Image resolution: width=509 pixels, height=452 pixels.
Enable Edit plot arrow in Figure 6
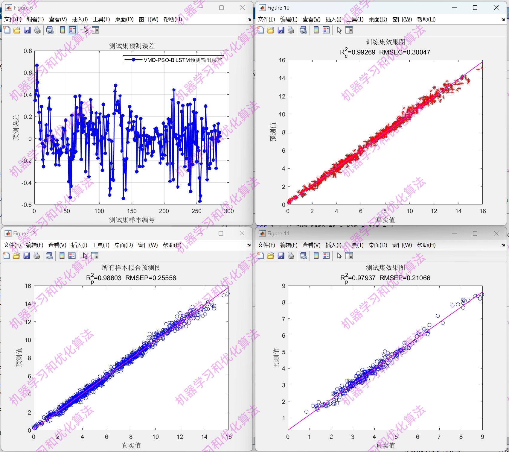[x=86, y=30]
